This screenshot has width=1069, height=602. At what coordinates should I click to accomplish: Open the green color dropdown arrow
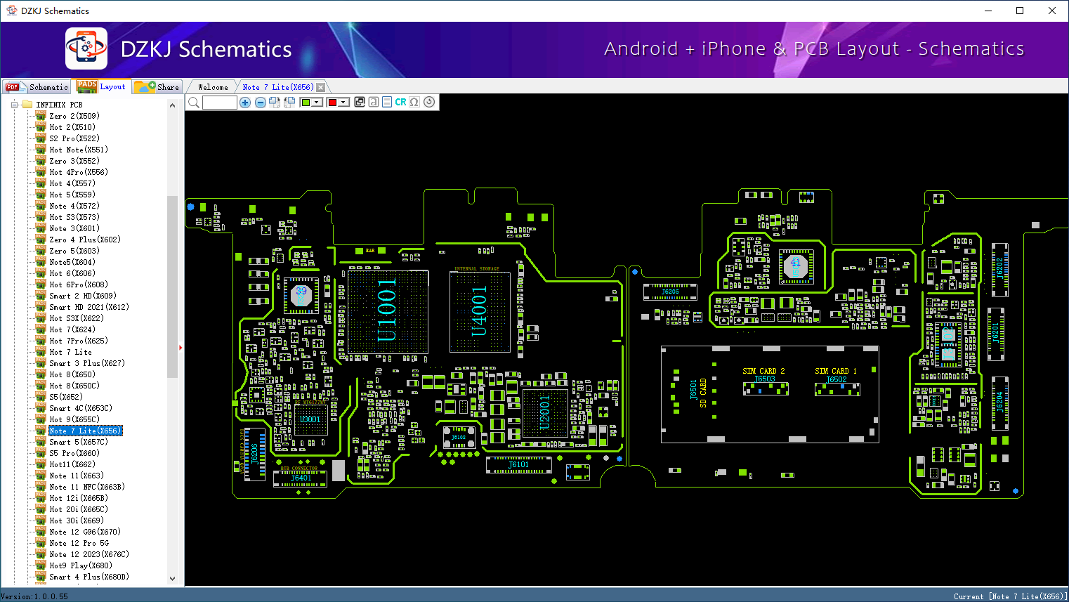(317, 103)
